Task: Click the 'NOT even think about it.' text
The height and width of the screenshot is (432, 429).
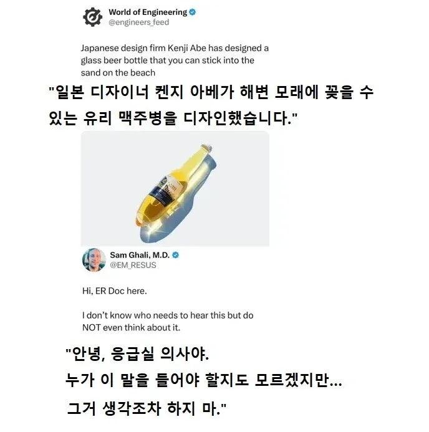Action: 131,327
